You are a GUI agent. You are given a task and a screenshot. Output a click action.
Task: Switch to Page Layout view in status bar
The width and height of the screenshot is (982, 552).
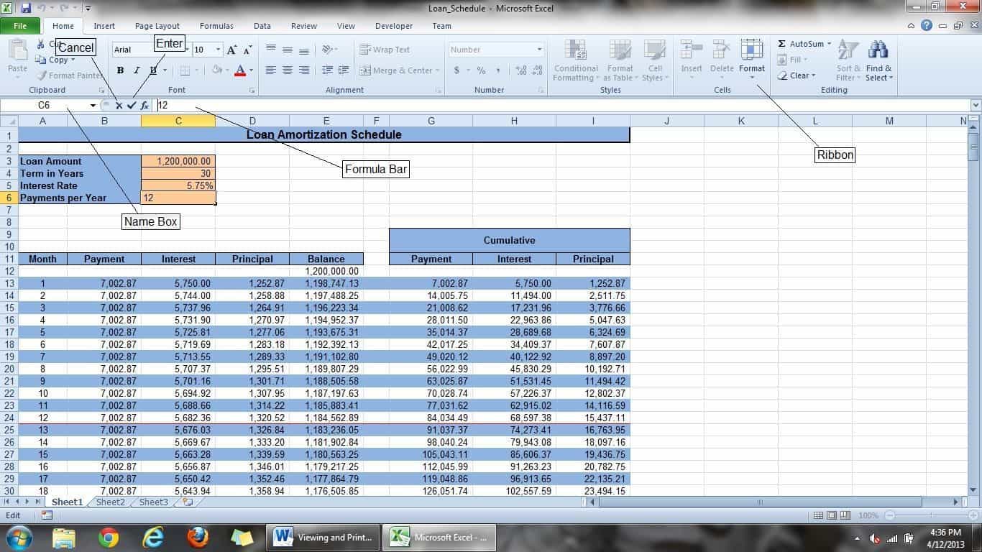[832, 515]
